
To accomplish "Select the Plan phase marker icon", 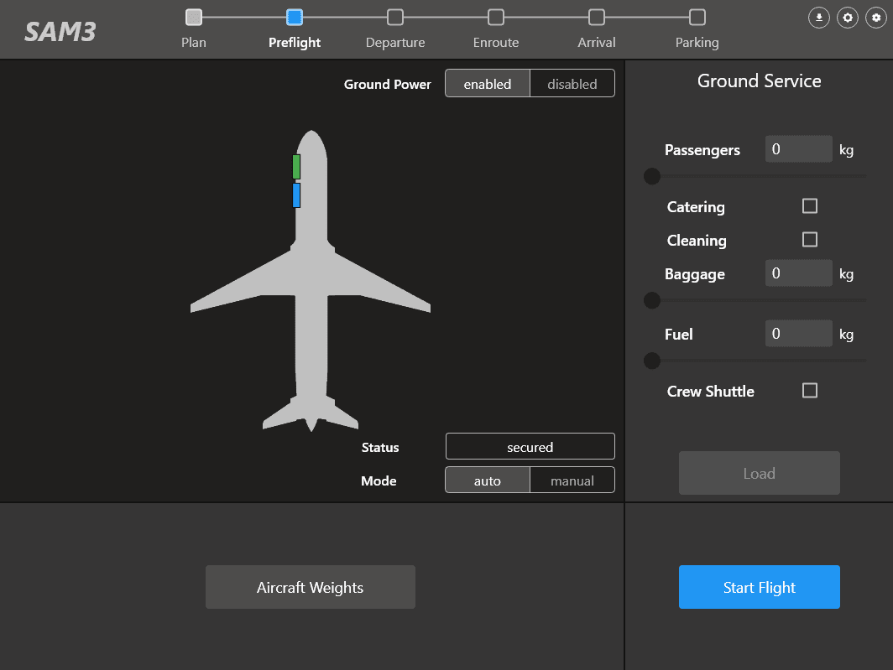I will click(194, 15).
